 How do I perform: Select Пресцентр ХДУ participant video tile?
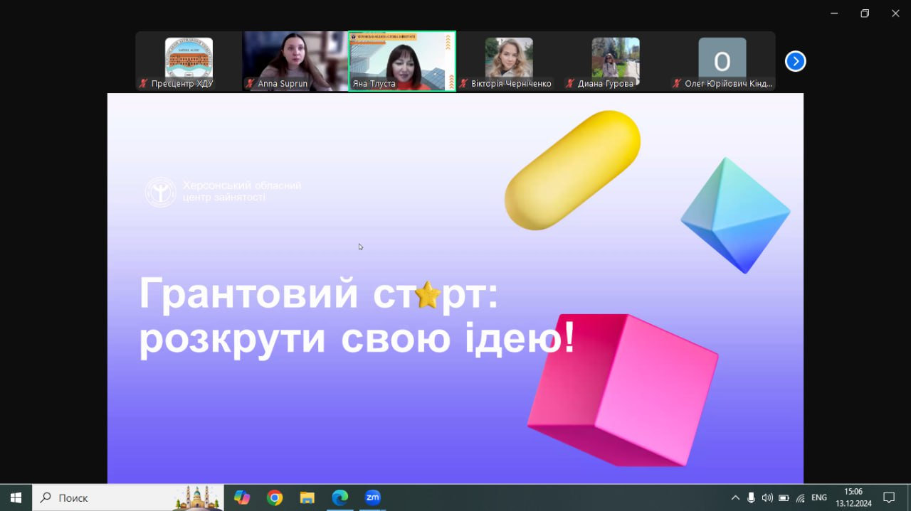[189, 61]
